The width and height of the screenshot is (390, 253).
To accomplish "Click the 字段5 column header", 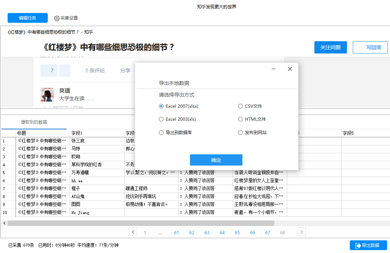I will click(x=366, y=133).
